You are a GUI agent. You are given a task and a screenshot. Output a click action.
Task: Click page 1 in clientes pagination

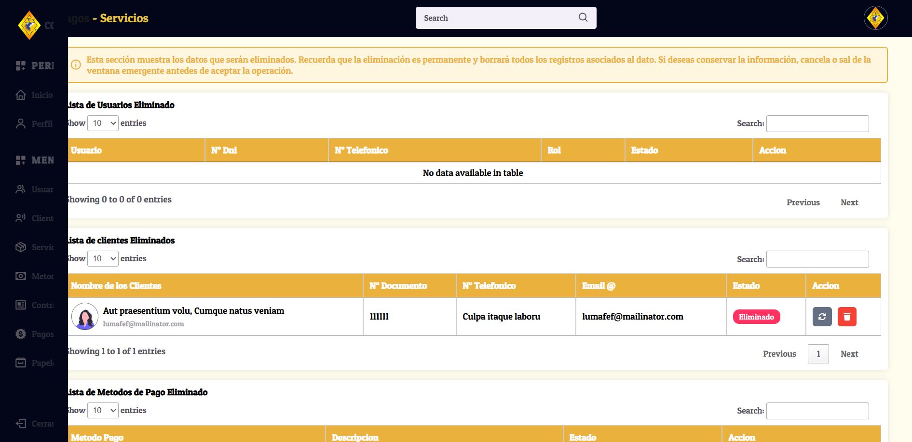point(818,354)
